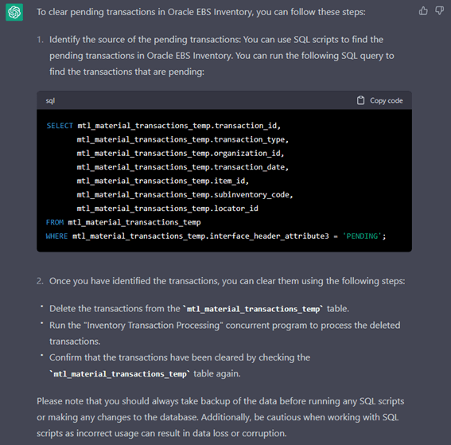The height and width of the screenshot is (445, 451).
Task: Click the SELECT keyword in the code
Action: tap(60, 126)
